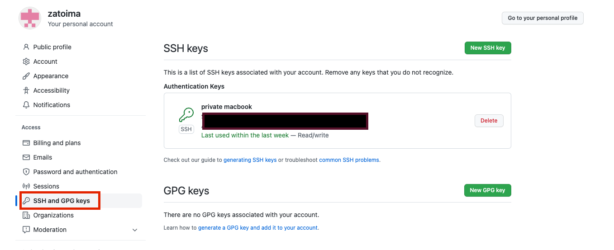Click the credit card Billing icon
Viewport: 614px width, 250px height.
[x=26, y=143]
